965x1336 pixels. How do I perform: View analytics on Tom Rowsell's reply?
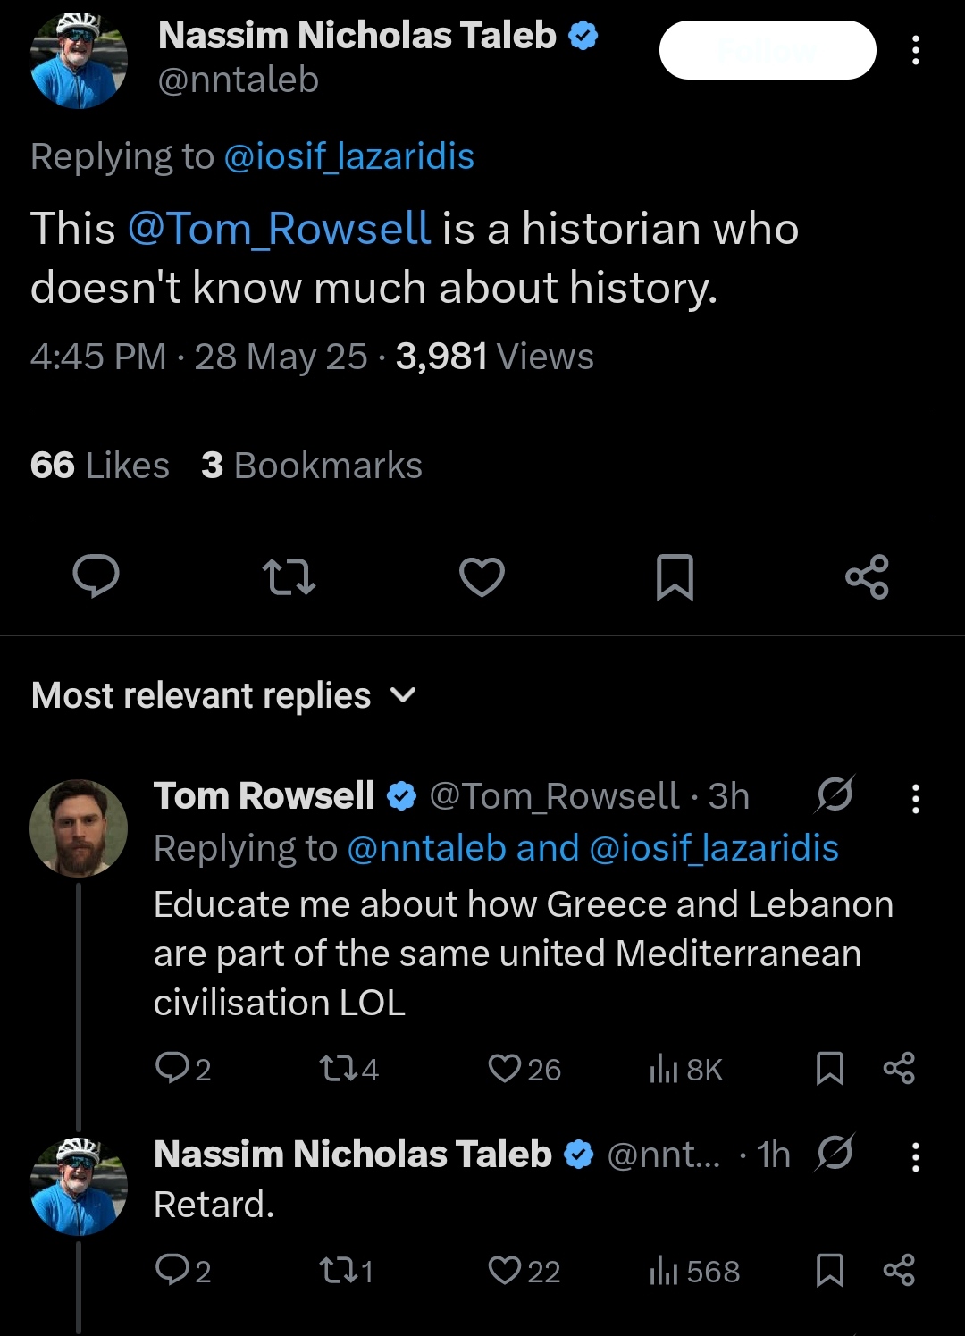(664, 1069)
